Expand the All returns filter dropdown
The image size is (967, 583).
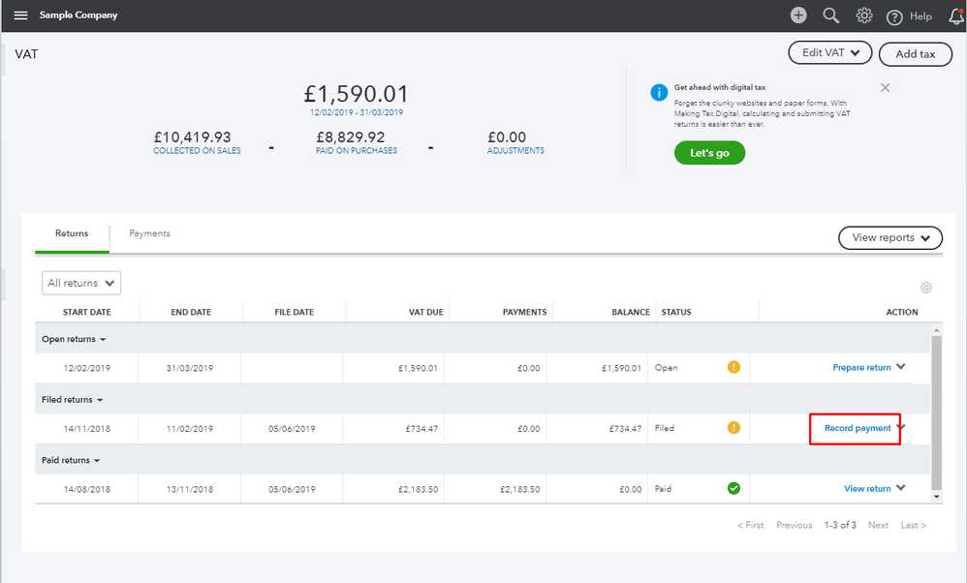tap(81, 283)
